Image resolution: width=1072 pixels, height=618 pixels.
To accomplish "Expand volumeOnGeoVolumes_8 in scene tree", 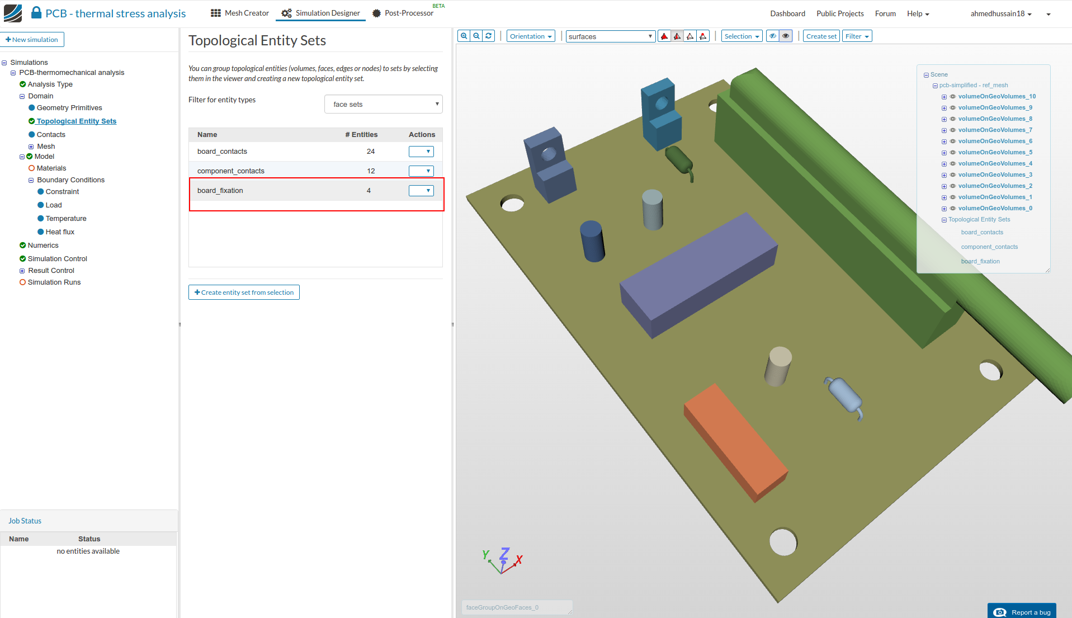I will (x=944, y=119).
